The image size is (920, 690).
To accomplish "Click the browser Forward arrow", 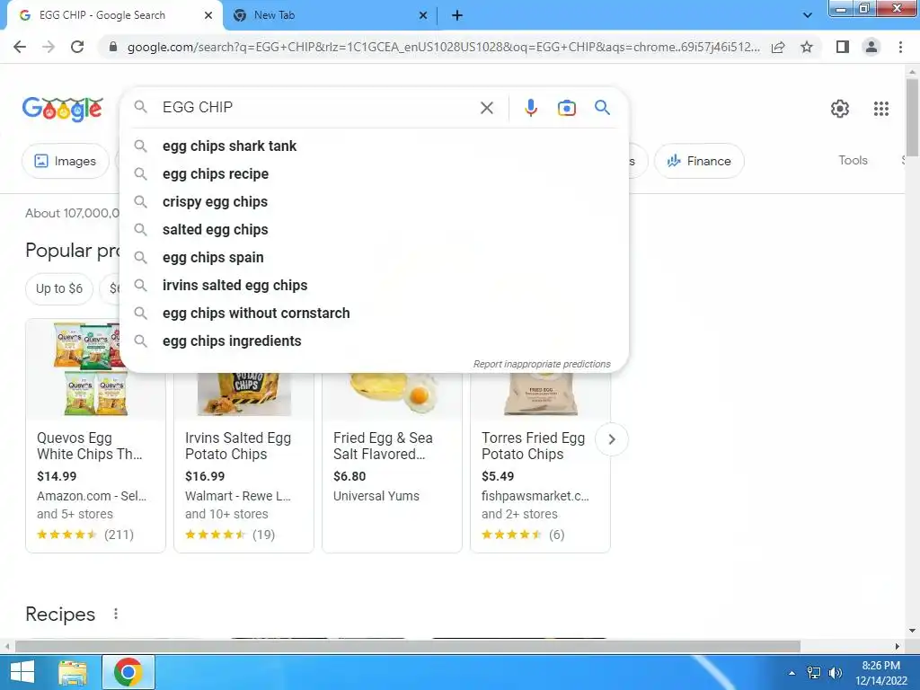I will [49, 47].
